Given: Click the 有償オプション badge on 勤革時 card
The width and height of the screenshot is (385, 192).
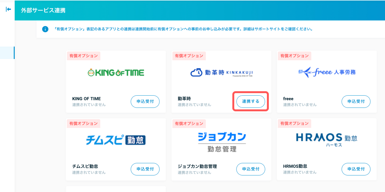Looking at the screenshot, I should [189, 56].
